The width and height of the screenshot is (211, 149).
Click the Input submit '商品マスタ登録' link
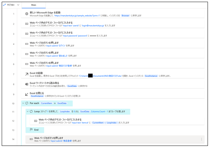point(59,66)
